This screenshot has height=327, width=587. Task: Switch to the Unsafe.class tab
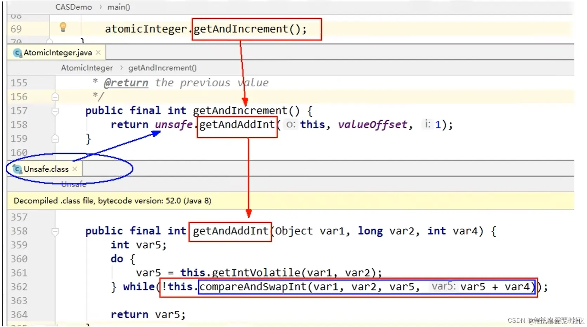(46, 169)
